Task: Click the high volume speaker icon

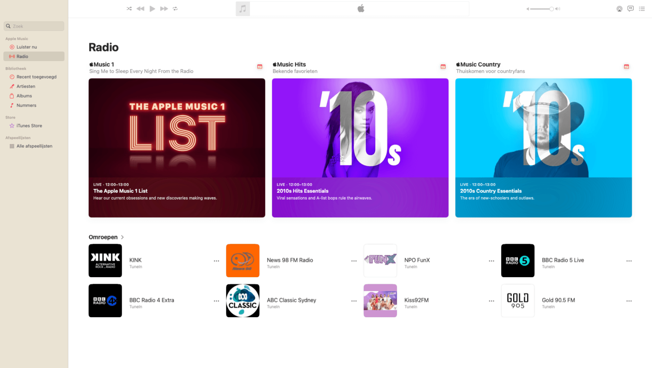Action: [x=558, y=9]
